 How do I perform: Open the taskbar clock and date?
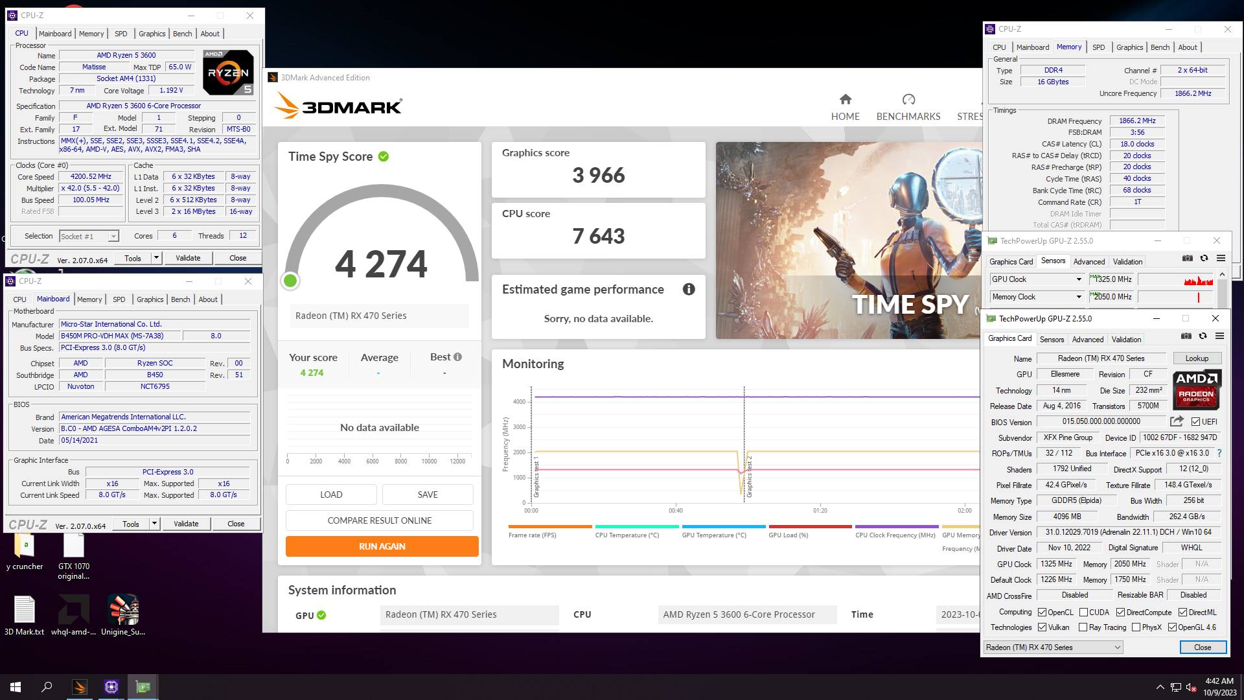[x=1220, y=687]
